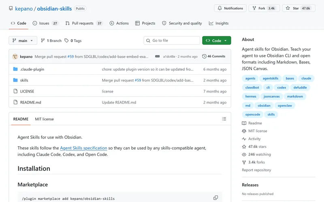Click the eye icon by 246 watching
The width and height of the screenshot is (324, 202).
(244, 154)
